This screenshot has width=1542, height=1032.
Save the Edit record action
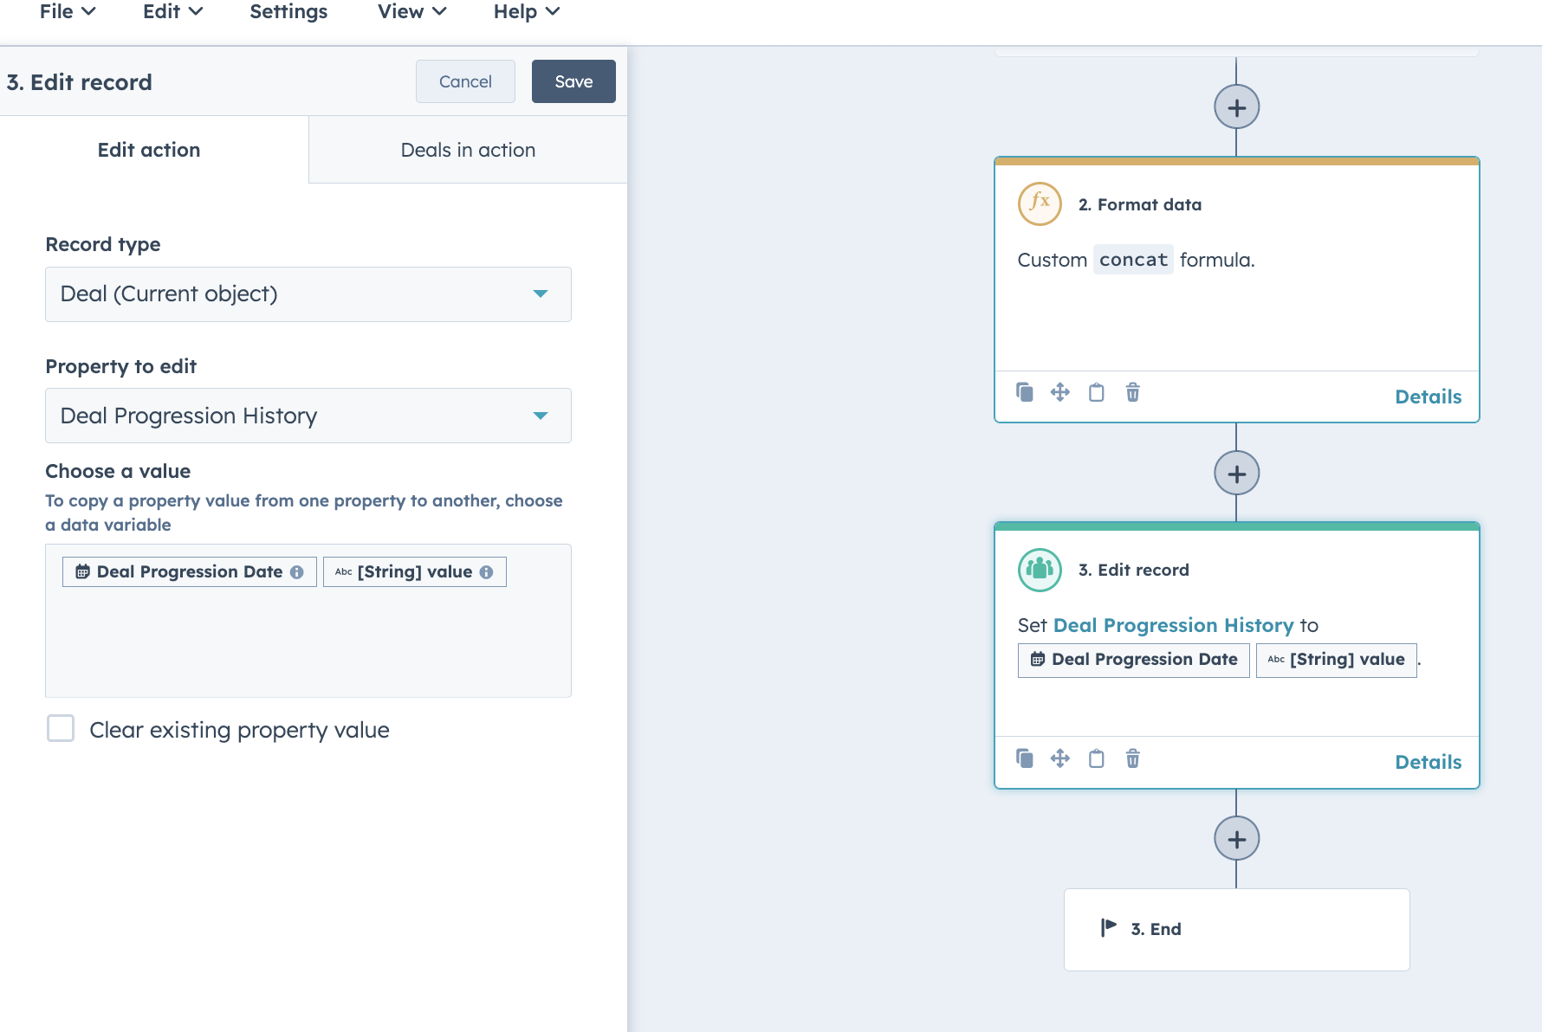pos(573,81)
